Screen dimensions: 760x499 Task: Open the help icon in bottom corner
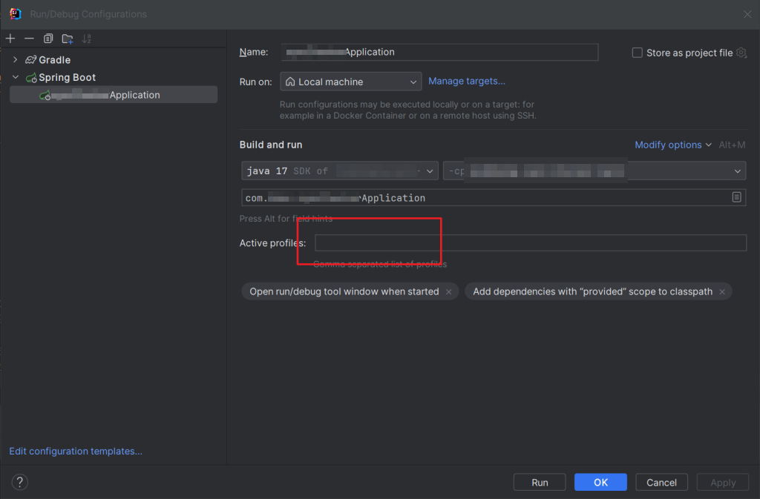click(19, 482)
